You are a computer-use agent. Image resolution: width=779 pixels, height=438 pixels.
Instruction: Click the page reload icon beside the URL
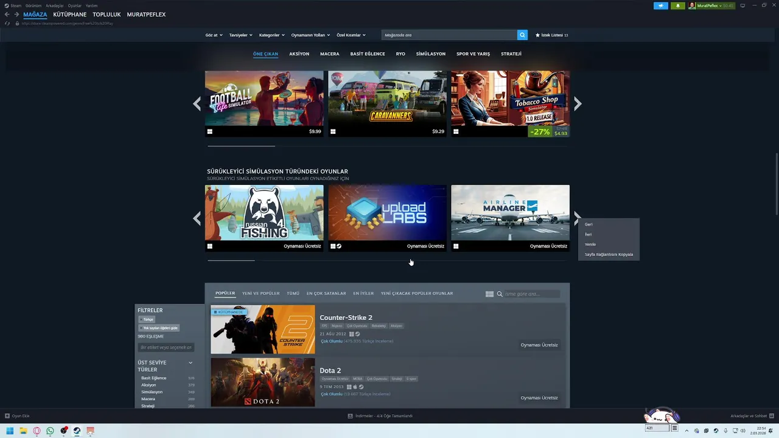pyautogui.click(x=7, y=23)
